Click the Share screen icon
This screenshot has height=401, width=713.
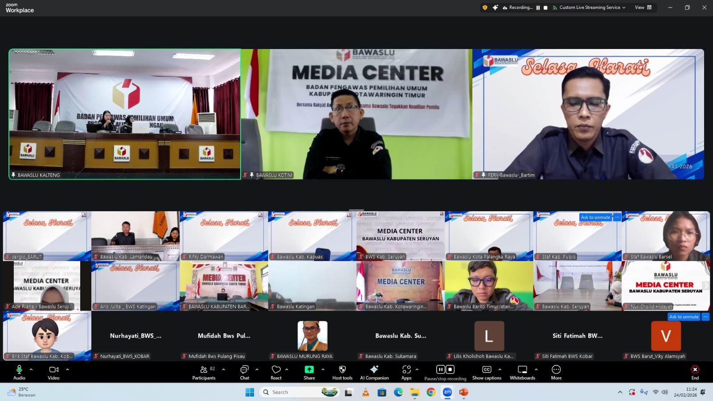pyautogui.click(x=309, y=370)
